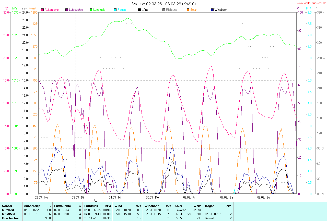Click the purple Luftfeuchte legend swatch
This screenshot has height=221, width=327.
pyautogui.click(x=67, y=10)
